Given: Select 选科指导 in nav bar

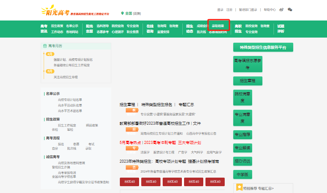Looking at the screenshot, I should click(103, 26).
